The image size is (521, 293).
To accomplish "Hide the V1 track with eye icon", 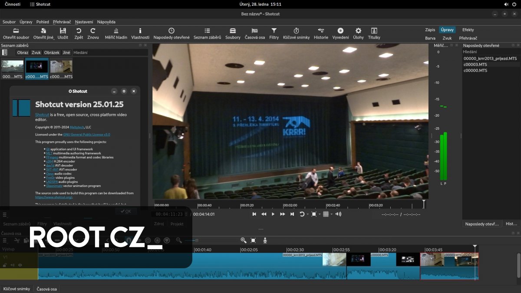I will tap(20, 265).
